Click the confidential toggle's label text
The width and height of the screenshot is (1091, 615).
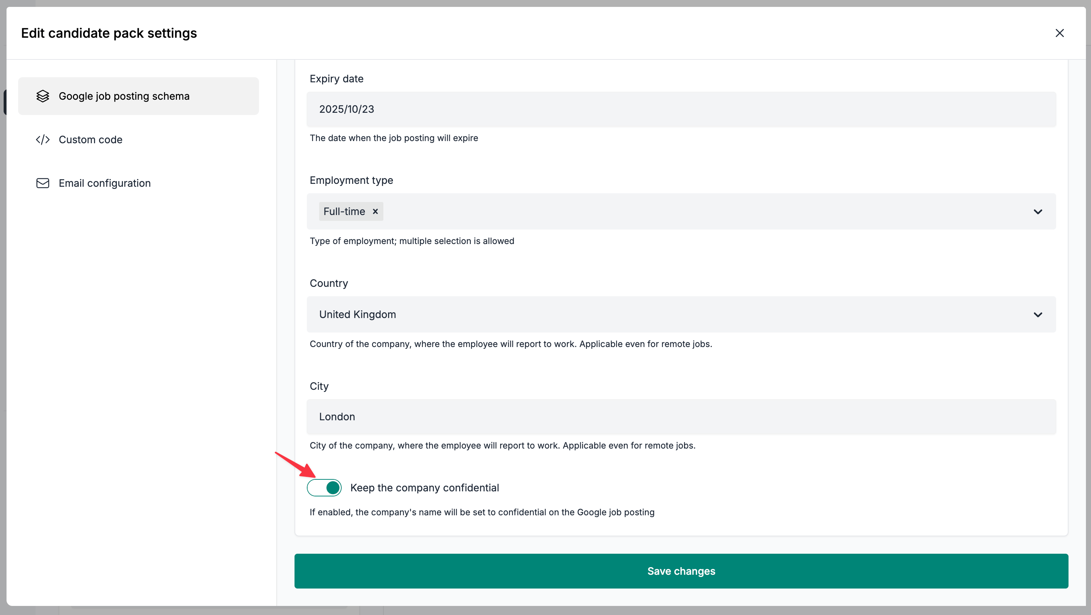[425, 487]
